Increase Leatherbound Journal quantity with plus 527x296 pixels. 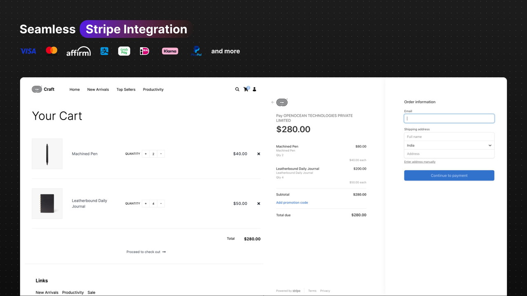point(146,203)
